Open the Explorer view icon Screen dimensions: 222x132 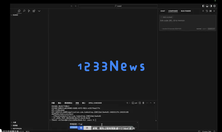pyautogui.click(x=19, y=11)
